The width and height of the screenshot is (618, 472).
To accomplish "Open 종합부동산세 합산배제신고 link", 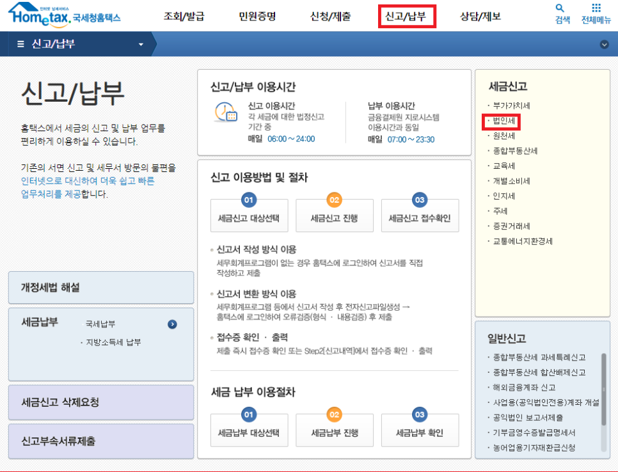I will (539, 372).
